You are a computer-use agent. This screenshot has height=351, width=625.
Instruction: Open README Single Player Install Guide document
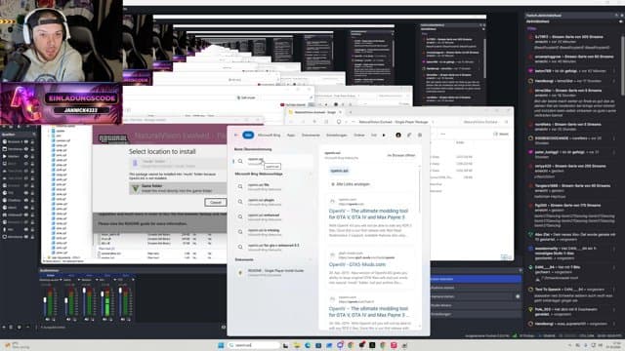272,272
